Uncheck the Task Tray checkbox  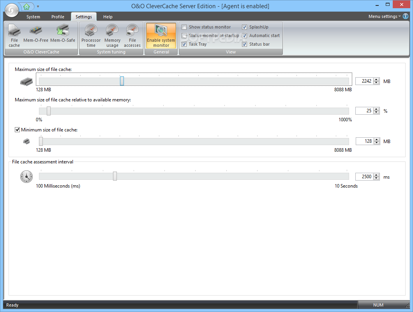point(184,44)
